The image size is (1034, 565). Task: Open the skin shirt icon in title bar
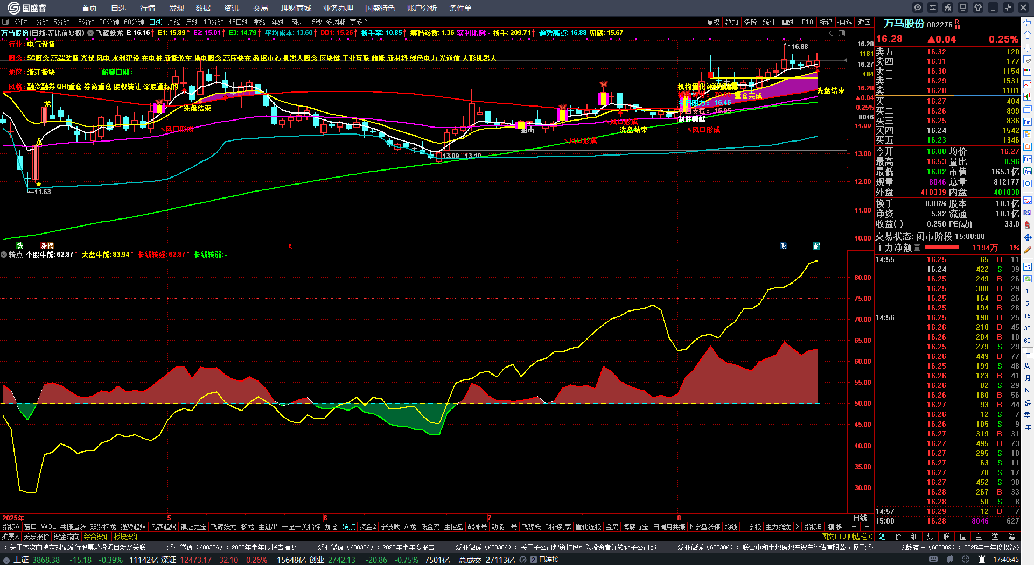pyautogui.click(x=978, y=8)
